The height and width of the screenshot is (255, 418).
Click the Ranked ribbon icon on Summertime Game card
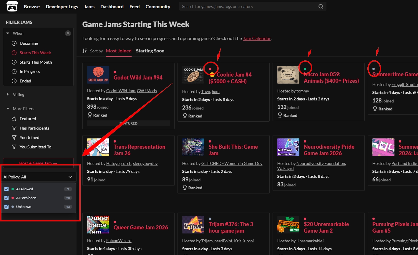tap(375, 109)
